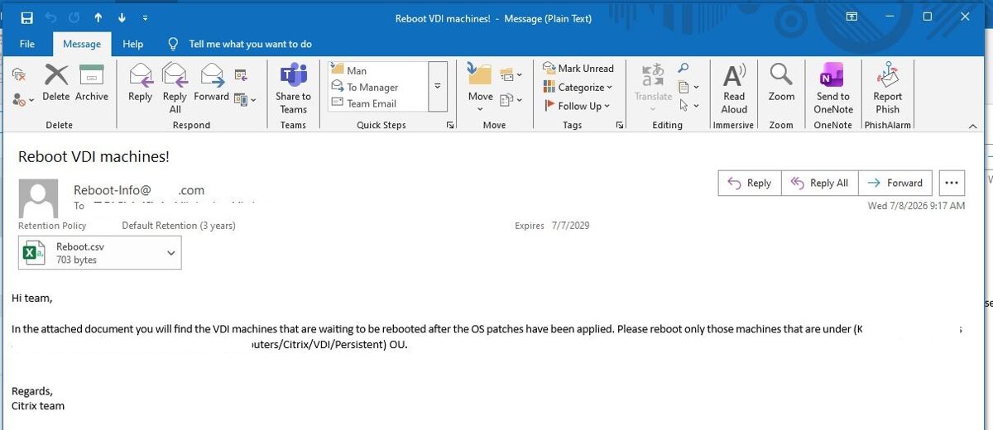
Task: Click the Citrix team signature
Action: pyautogui.click(x=38, y=406)
